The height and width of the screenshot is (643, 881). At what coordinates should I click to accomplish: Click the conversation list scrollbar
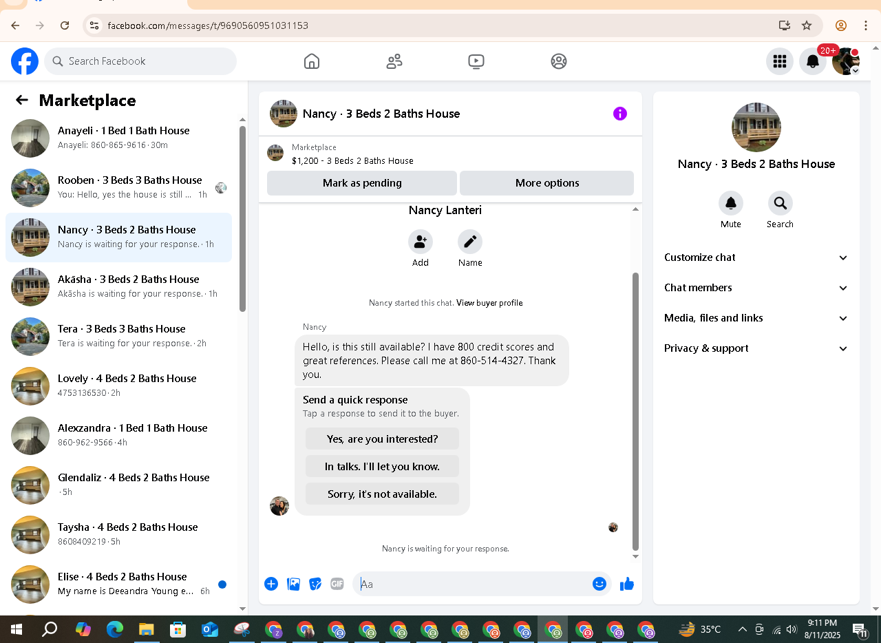click(x=242, y=218)
